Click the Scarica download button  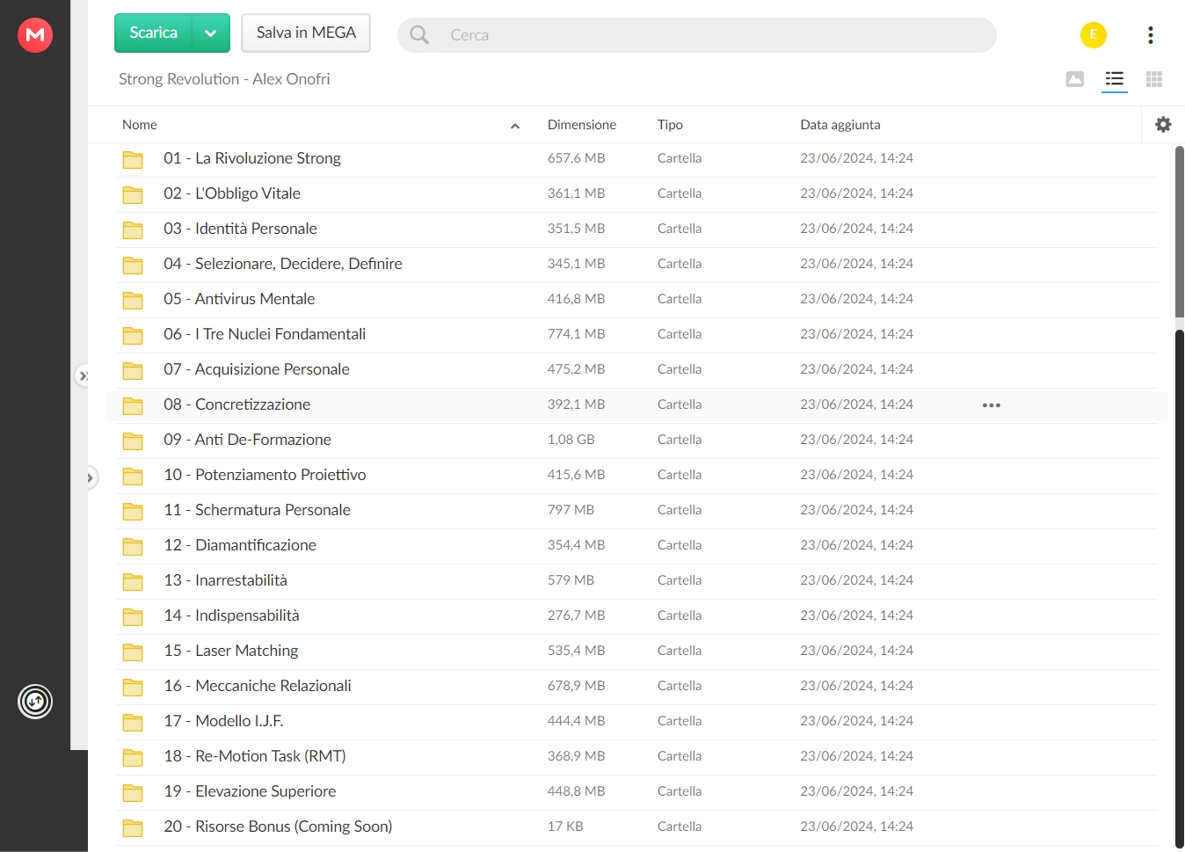click(153, 33)
